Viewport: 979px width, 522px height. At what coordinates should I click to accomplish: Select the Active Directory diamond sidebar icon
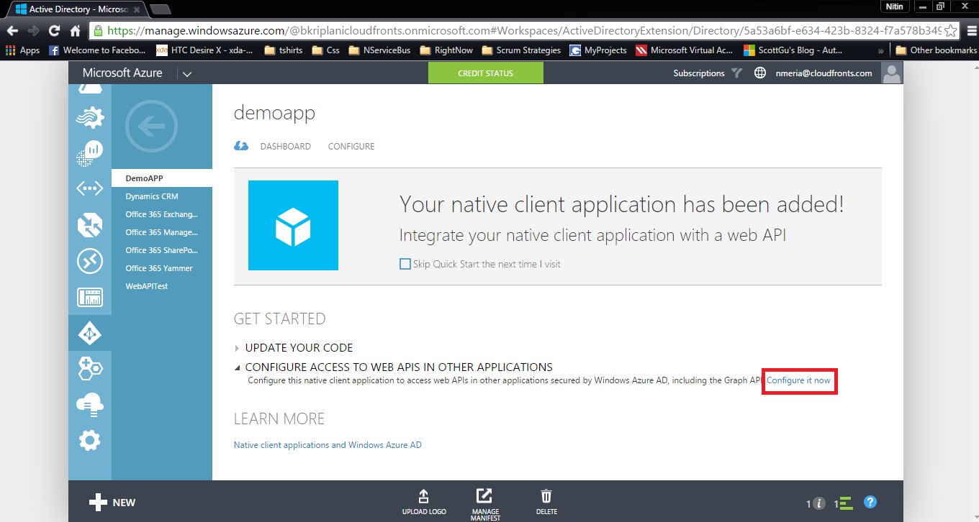90,334
